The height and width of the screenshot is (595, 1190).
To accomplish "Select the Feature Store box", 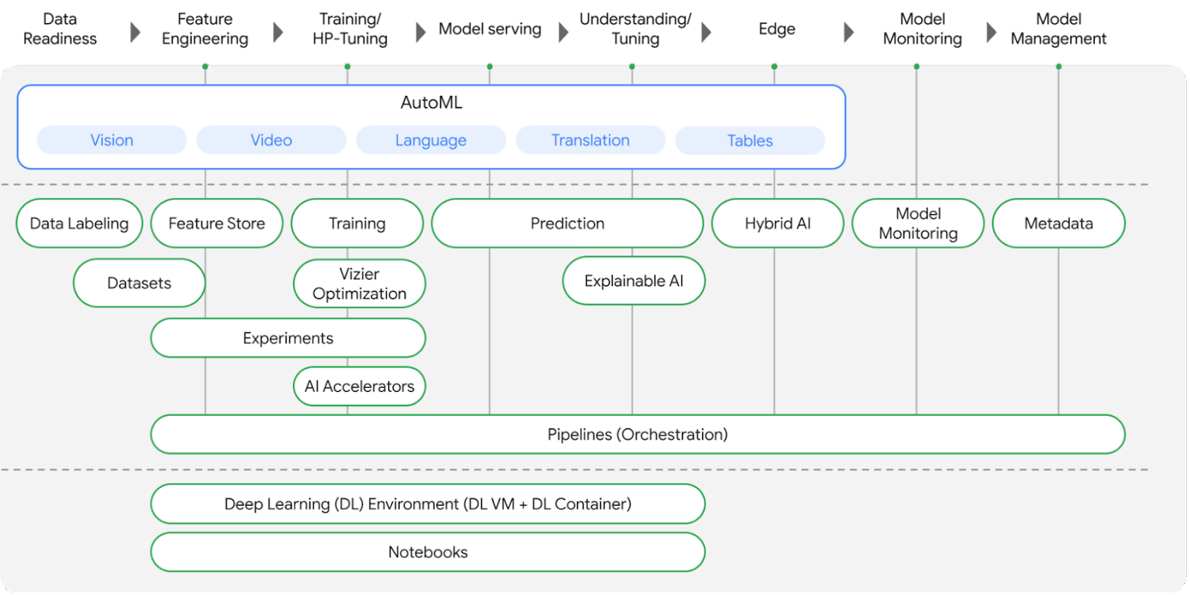I will (x=216, y=223).
